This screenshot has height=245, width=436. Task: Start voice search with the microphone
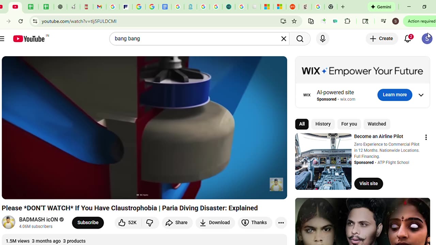click(323, 39)
